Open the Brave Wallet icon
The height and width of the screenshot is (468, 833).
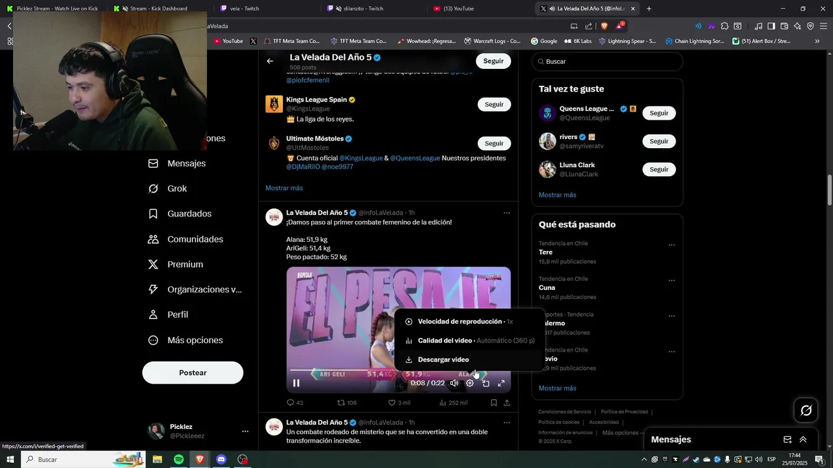coord(784,26)
